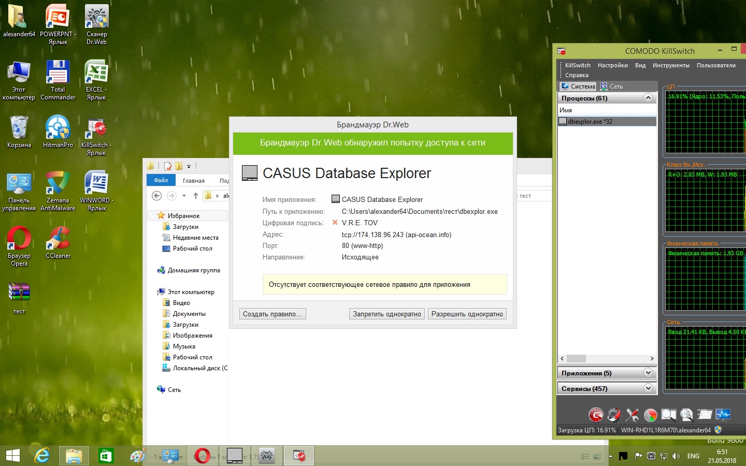
Task: Open the Вид menu in KillSwitch
Action: point(640,65)
